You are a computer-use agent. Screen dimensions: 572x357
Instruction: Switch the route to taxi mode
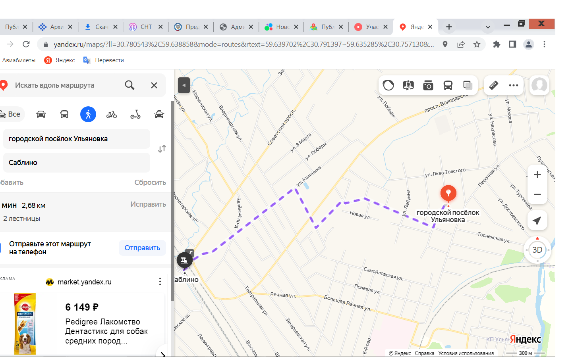(159, 114)
